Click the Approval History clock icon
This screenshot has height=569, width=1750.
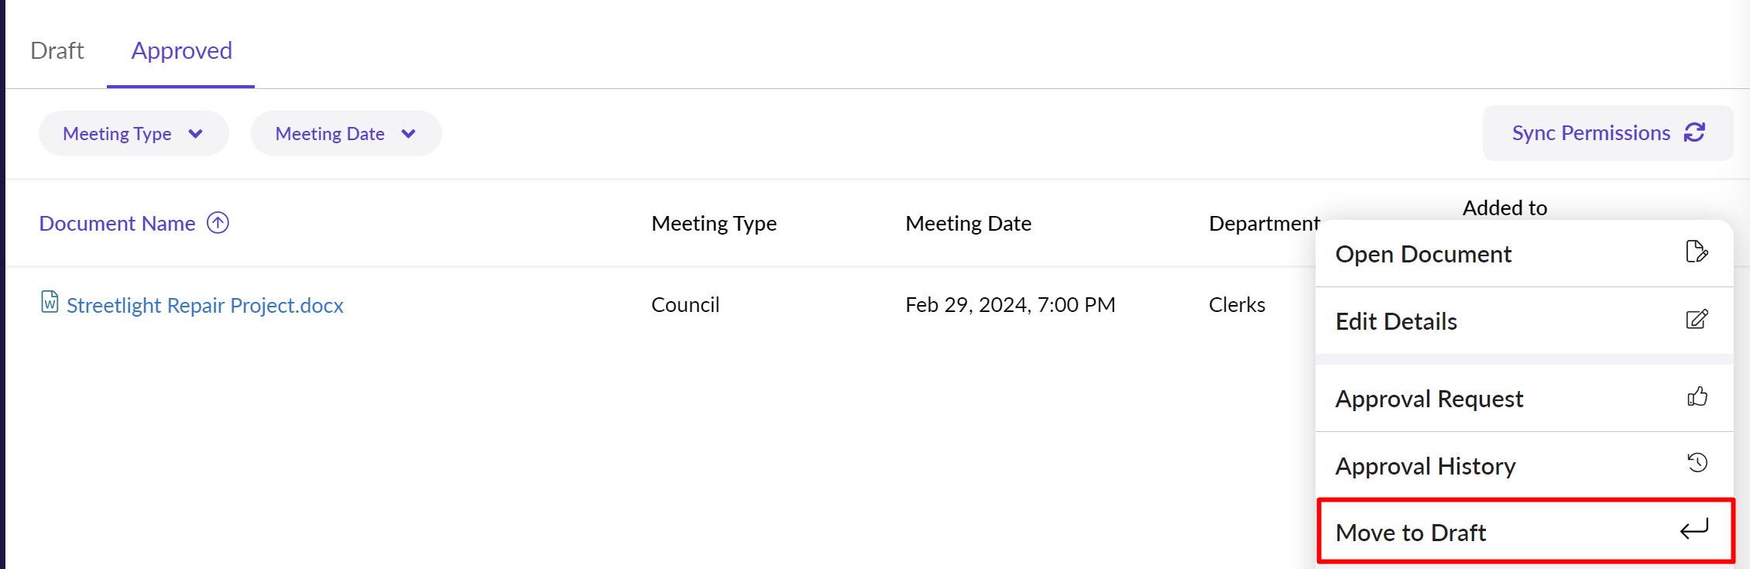point(1697,463)
